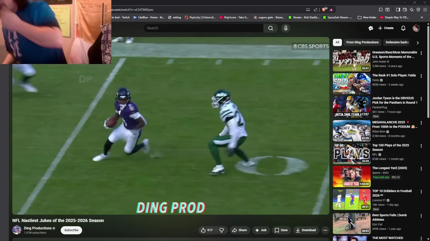430x241 pixels.
Task: Click the YouTube page vertical scrollbar
Action: tap(428, 72)
